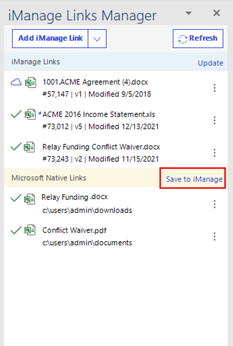Click the cloud icon beside 1001.ACME Agreement

pos(16,82)
